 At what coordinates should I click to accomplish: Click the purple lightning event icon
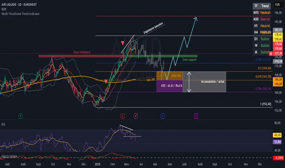(136, 116)
